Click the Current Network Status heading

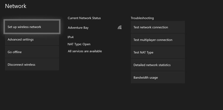(x=84, y=18)
